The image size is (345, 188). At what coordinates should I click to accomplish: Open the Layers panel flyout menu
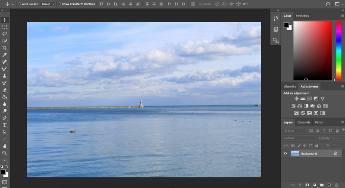[342, 122]
